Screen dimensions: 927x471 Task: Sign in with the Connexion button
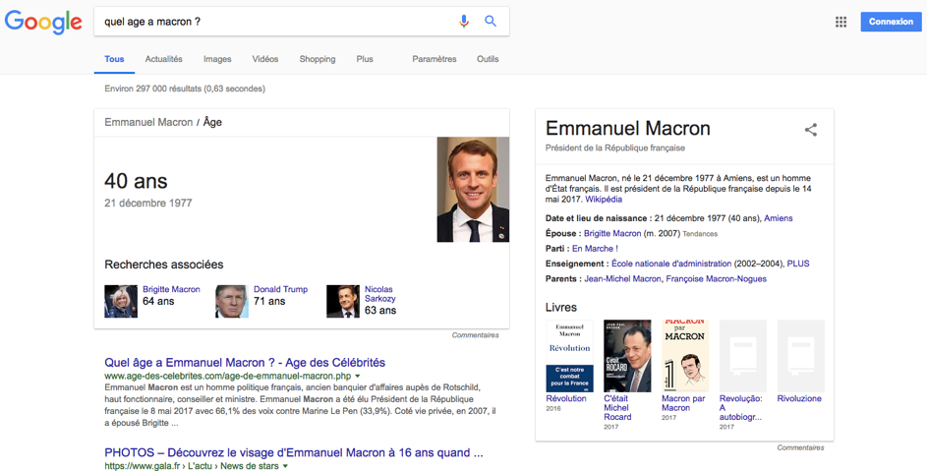coord(891,22)
